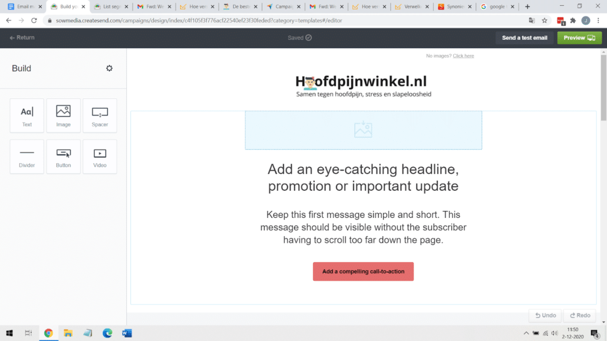
Task: Open Build settings gear icon
Action: tap(109, 68)
